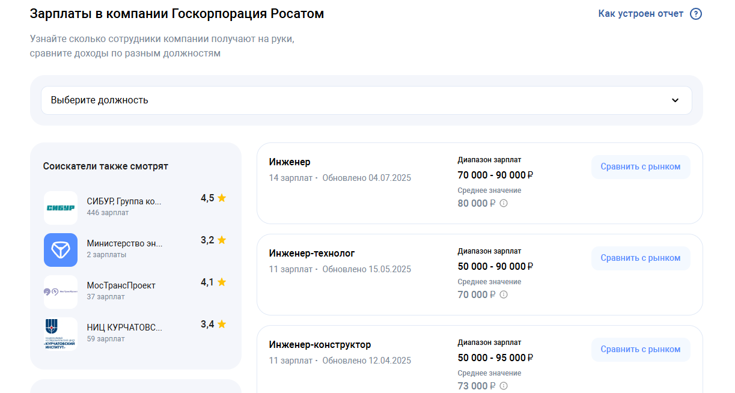735x393 pixels.
Task: Compare Инженер-конструктор salary with market
Action: point(641,350)
